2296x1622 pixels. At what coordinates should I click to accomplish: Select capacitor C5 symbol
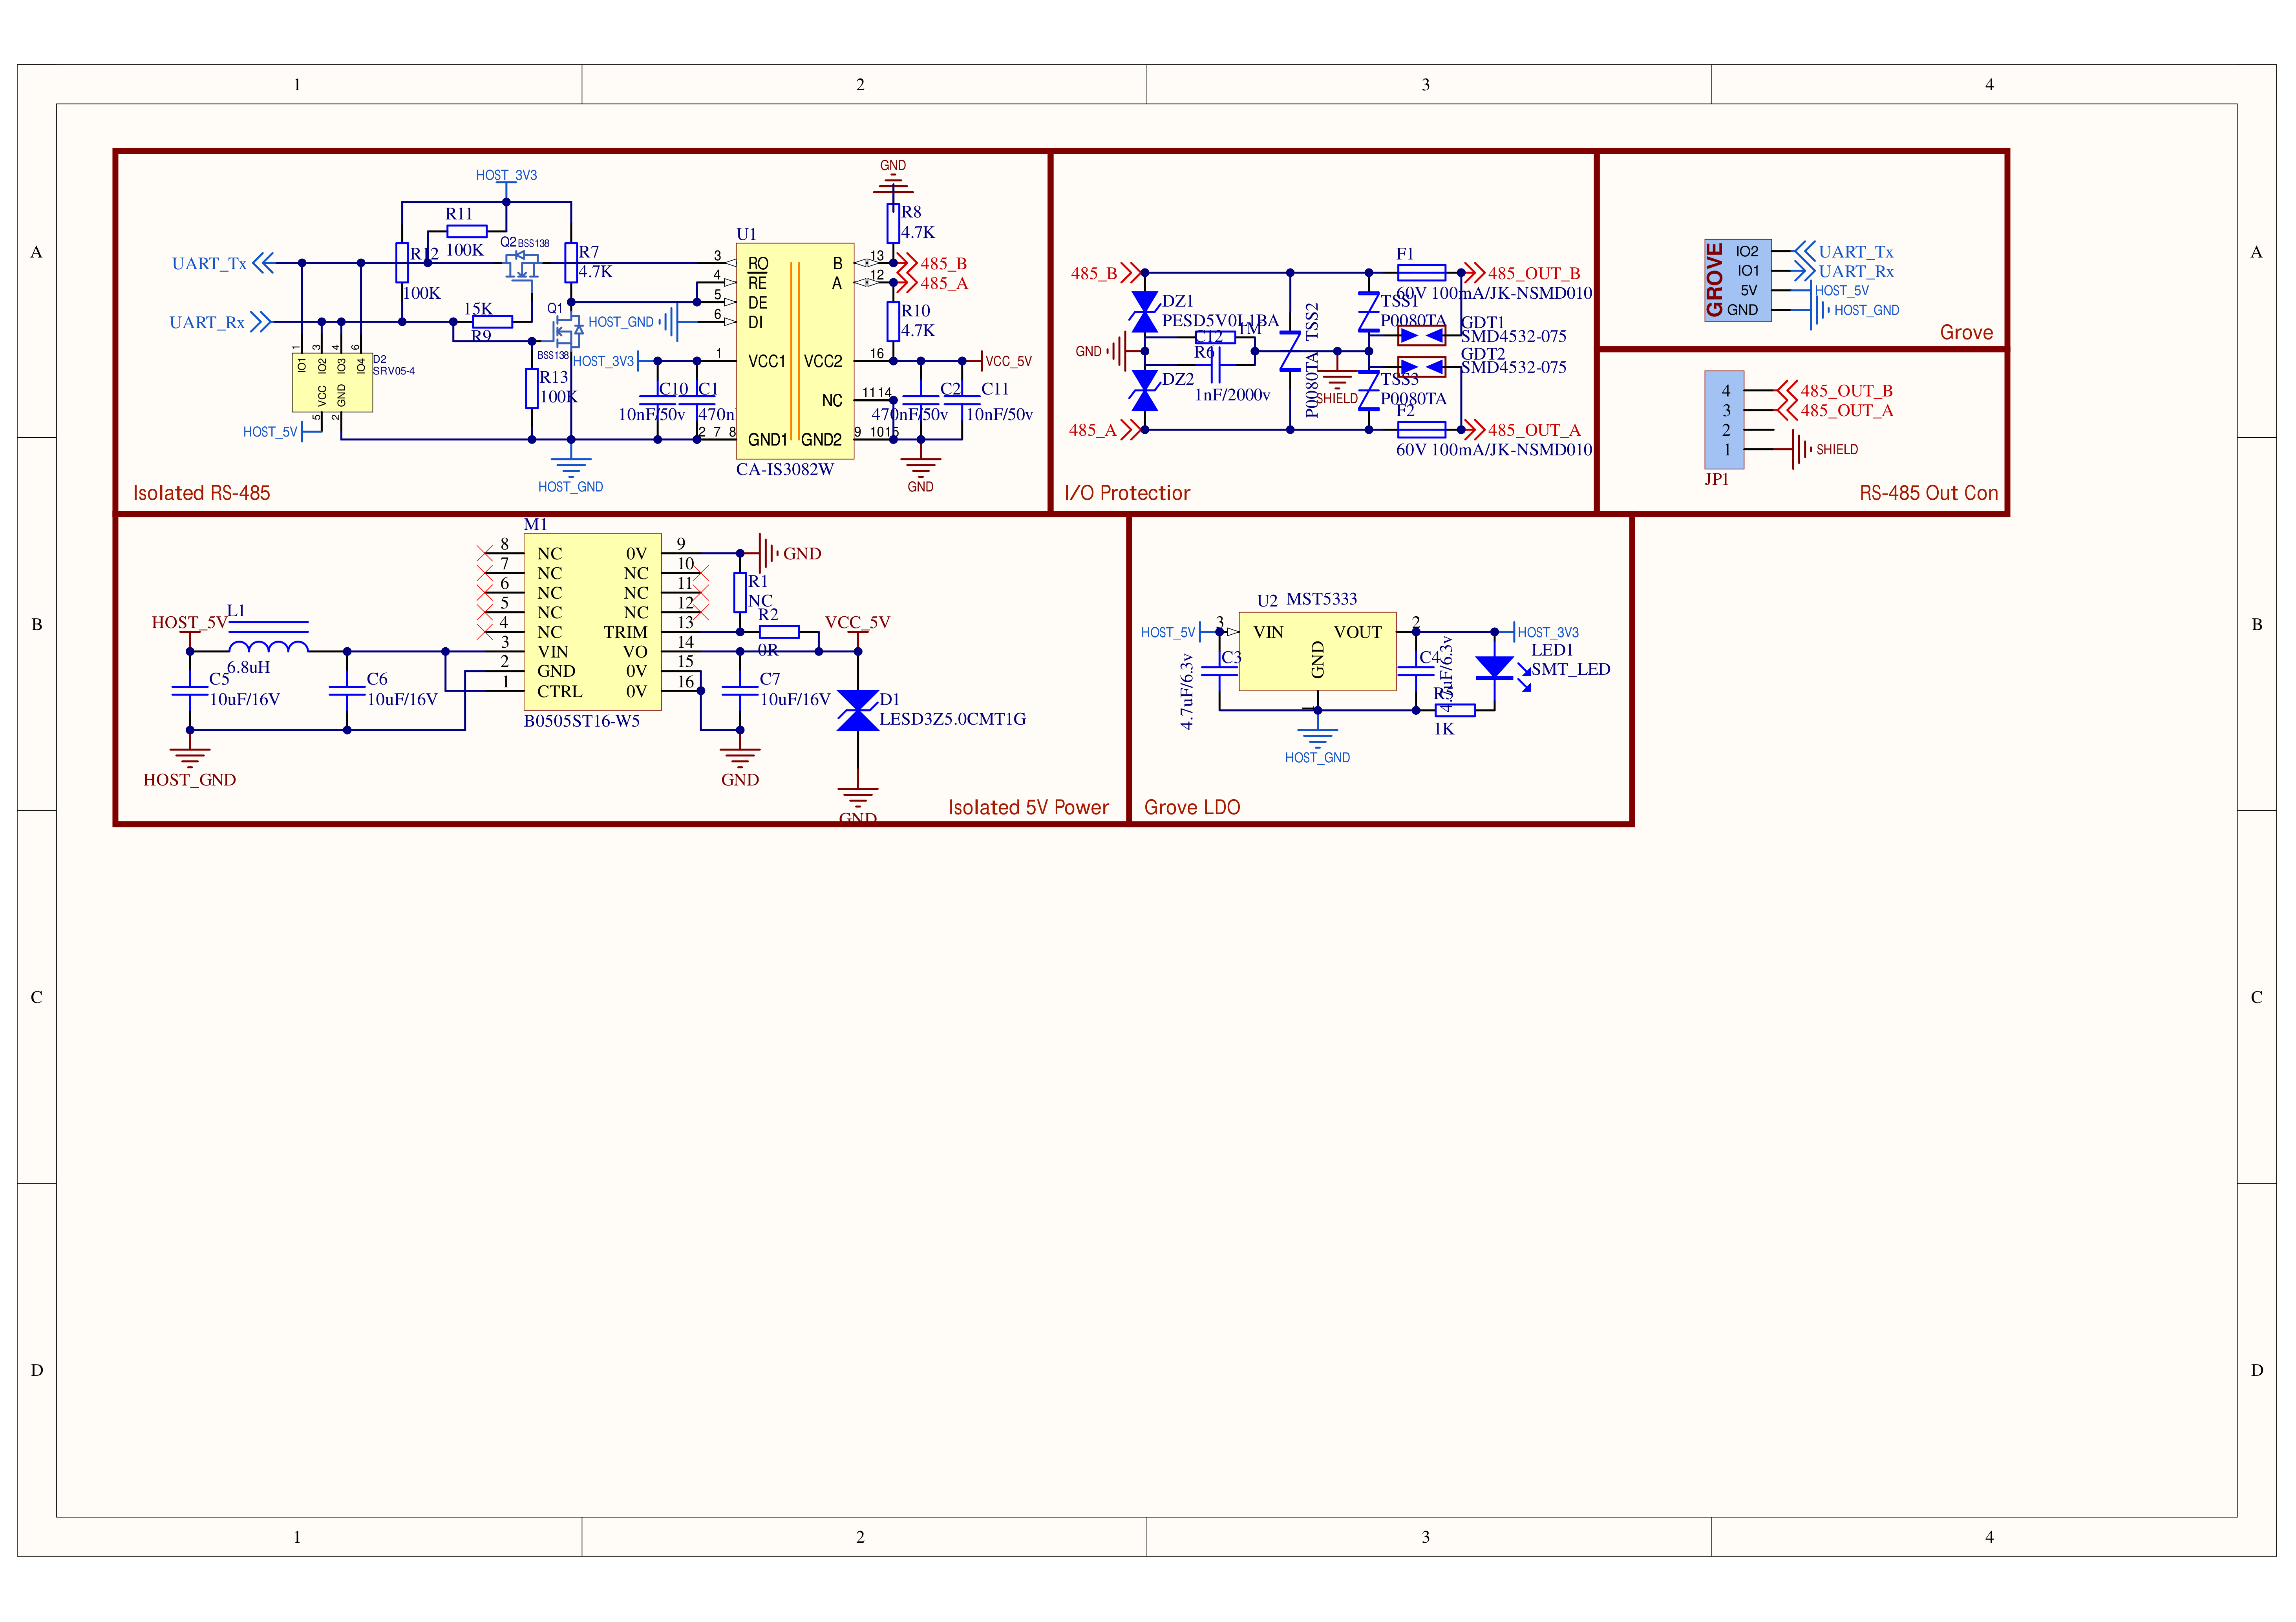pyautogui.click(x=190, y=690)
